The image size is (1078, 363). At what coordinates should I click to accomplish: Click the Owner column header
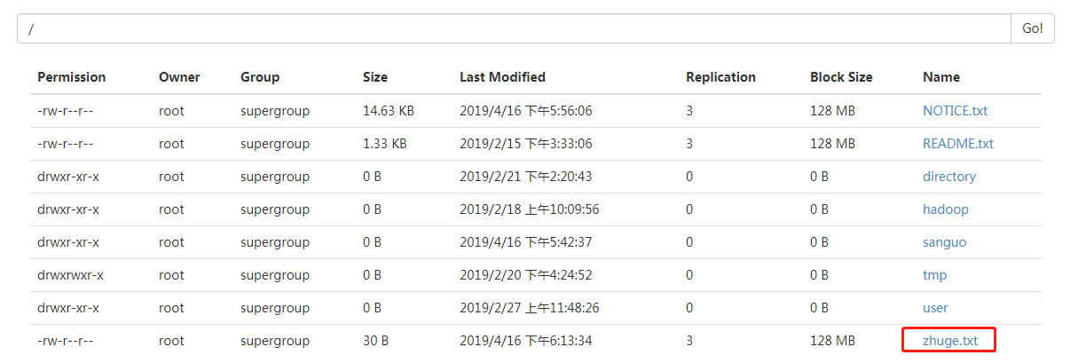(x=179, y=77)
